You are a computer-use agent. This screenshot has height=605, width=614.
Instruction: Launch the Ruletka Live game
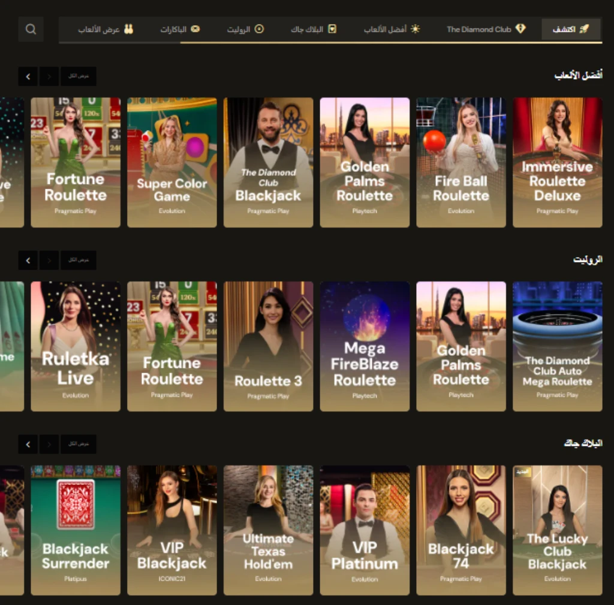(76, 346)
